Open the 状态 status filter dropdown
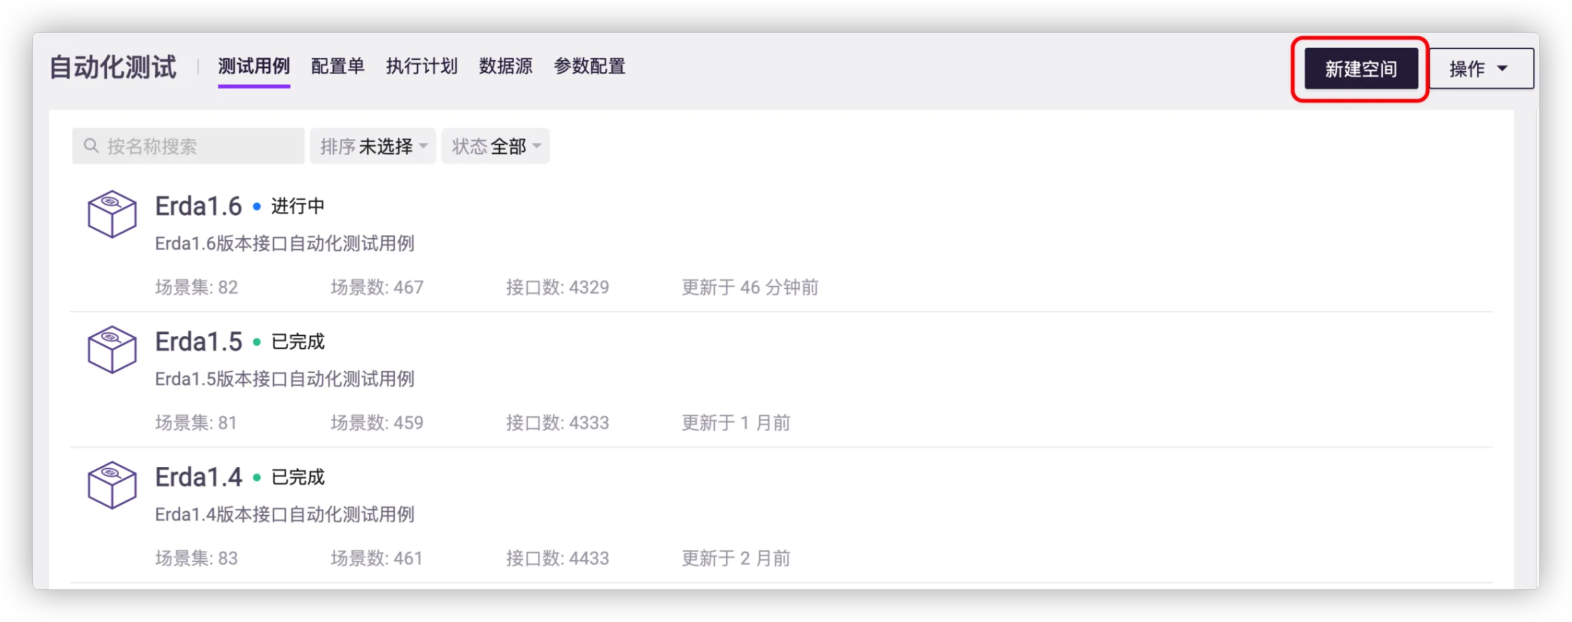Viewport: 1572px width, 622px height. pyautogui.click(x=495, y=146)
